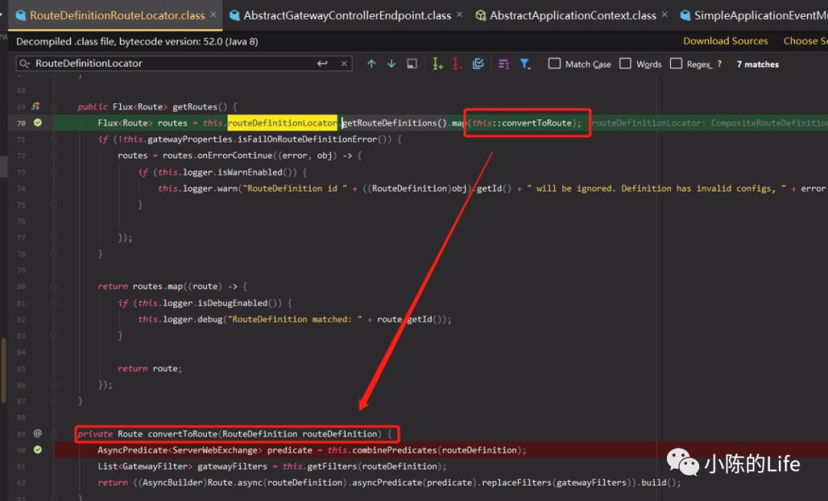Close AbstractApplicationContext.class tab
Screen dimensions: 828x501
664,15
